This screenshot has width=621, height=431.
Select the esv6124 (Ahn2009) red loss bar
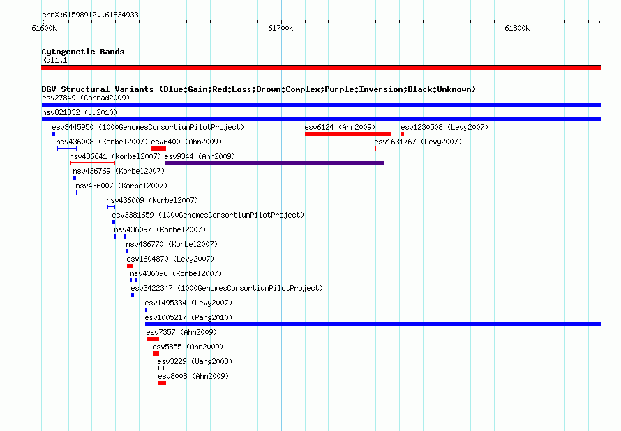click(348, 134)
